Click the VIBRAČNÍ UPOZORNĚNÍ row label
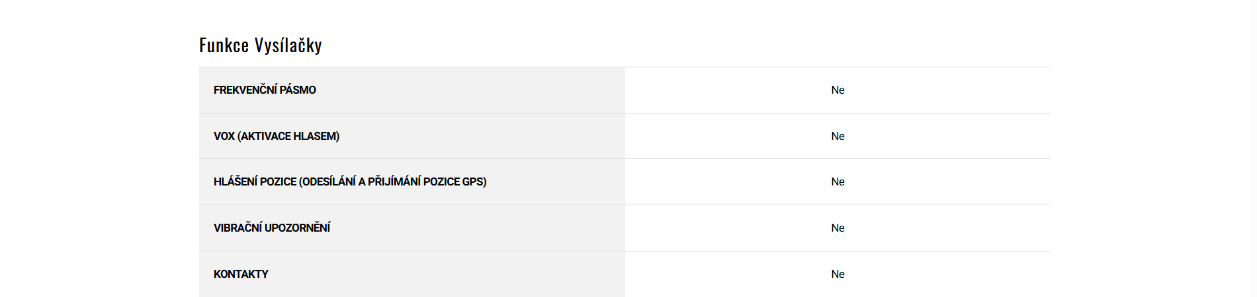The height and width of the screenshot is (297, 1257). (271, 228)
